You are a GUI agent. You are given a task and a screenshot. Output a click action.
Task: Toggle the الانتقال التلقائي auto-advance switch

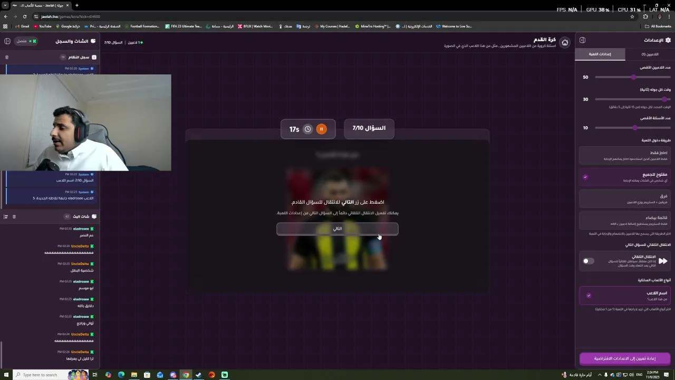[588, 261]
